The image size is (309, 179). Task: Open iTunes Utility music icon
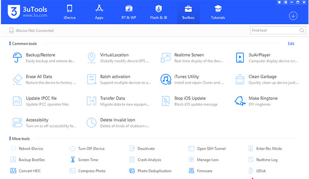[x=166, y=79]
